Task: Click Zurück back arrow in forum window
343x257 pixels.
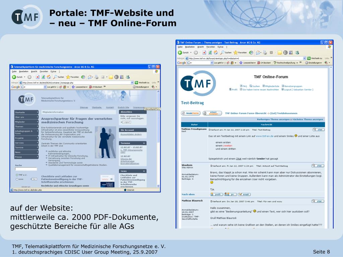Action: (180, 53)
